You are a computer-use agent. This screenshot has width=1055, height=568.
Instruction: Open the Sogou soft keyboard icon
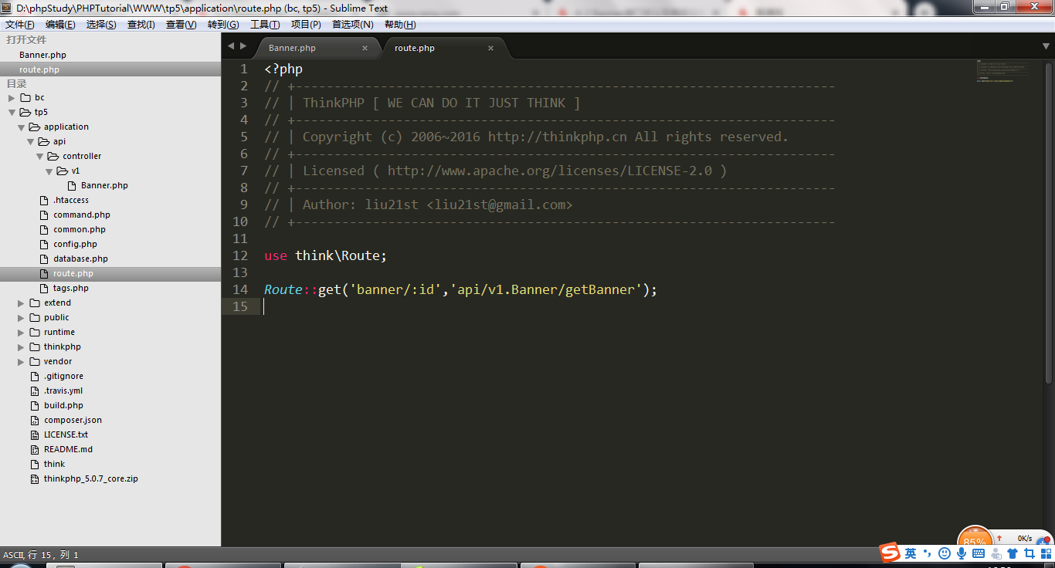[979, 553]
